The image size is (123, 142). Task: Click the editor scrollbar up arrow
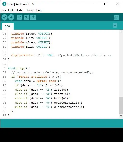pyautogui.click(x=121, y=32)
